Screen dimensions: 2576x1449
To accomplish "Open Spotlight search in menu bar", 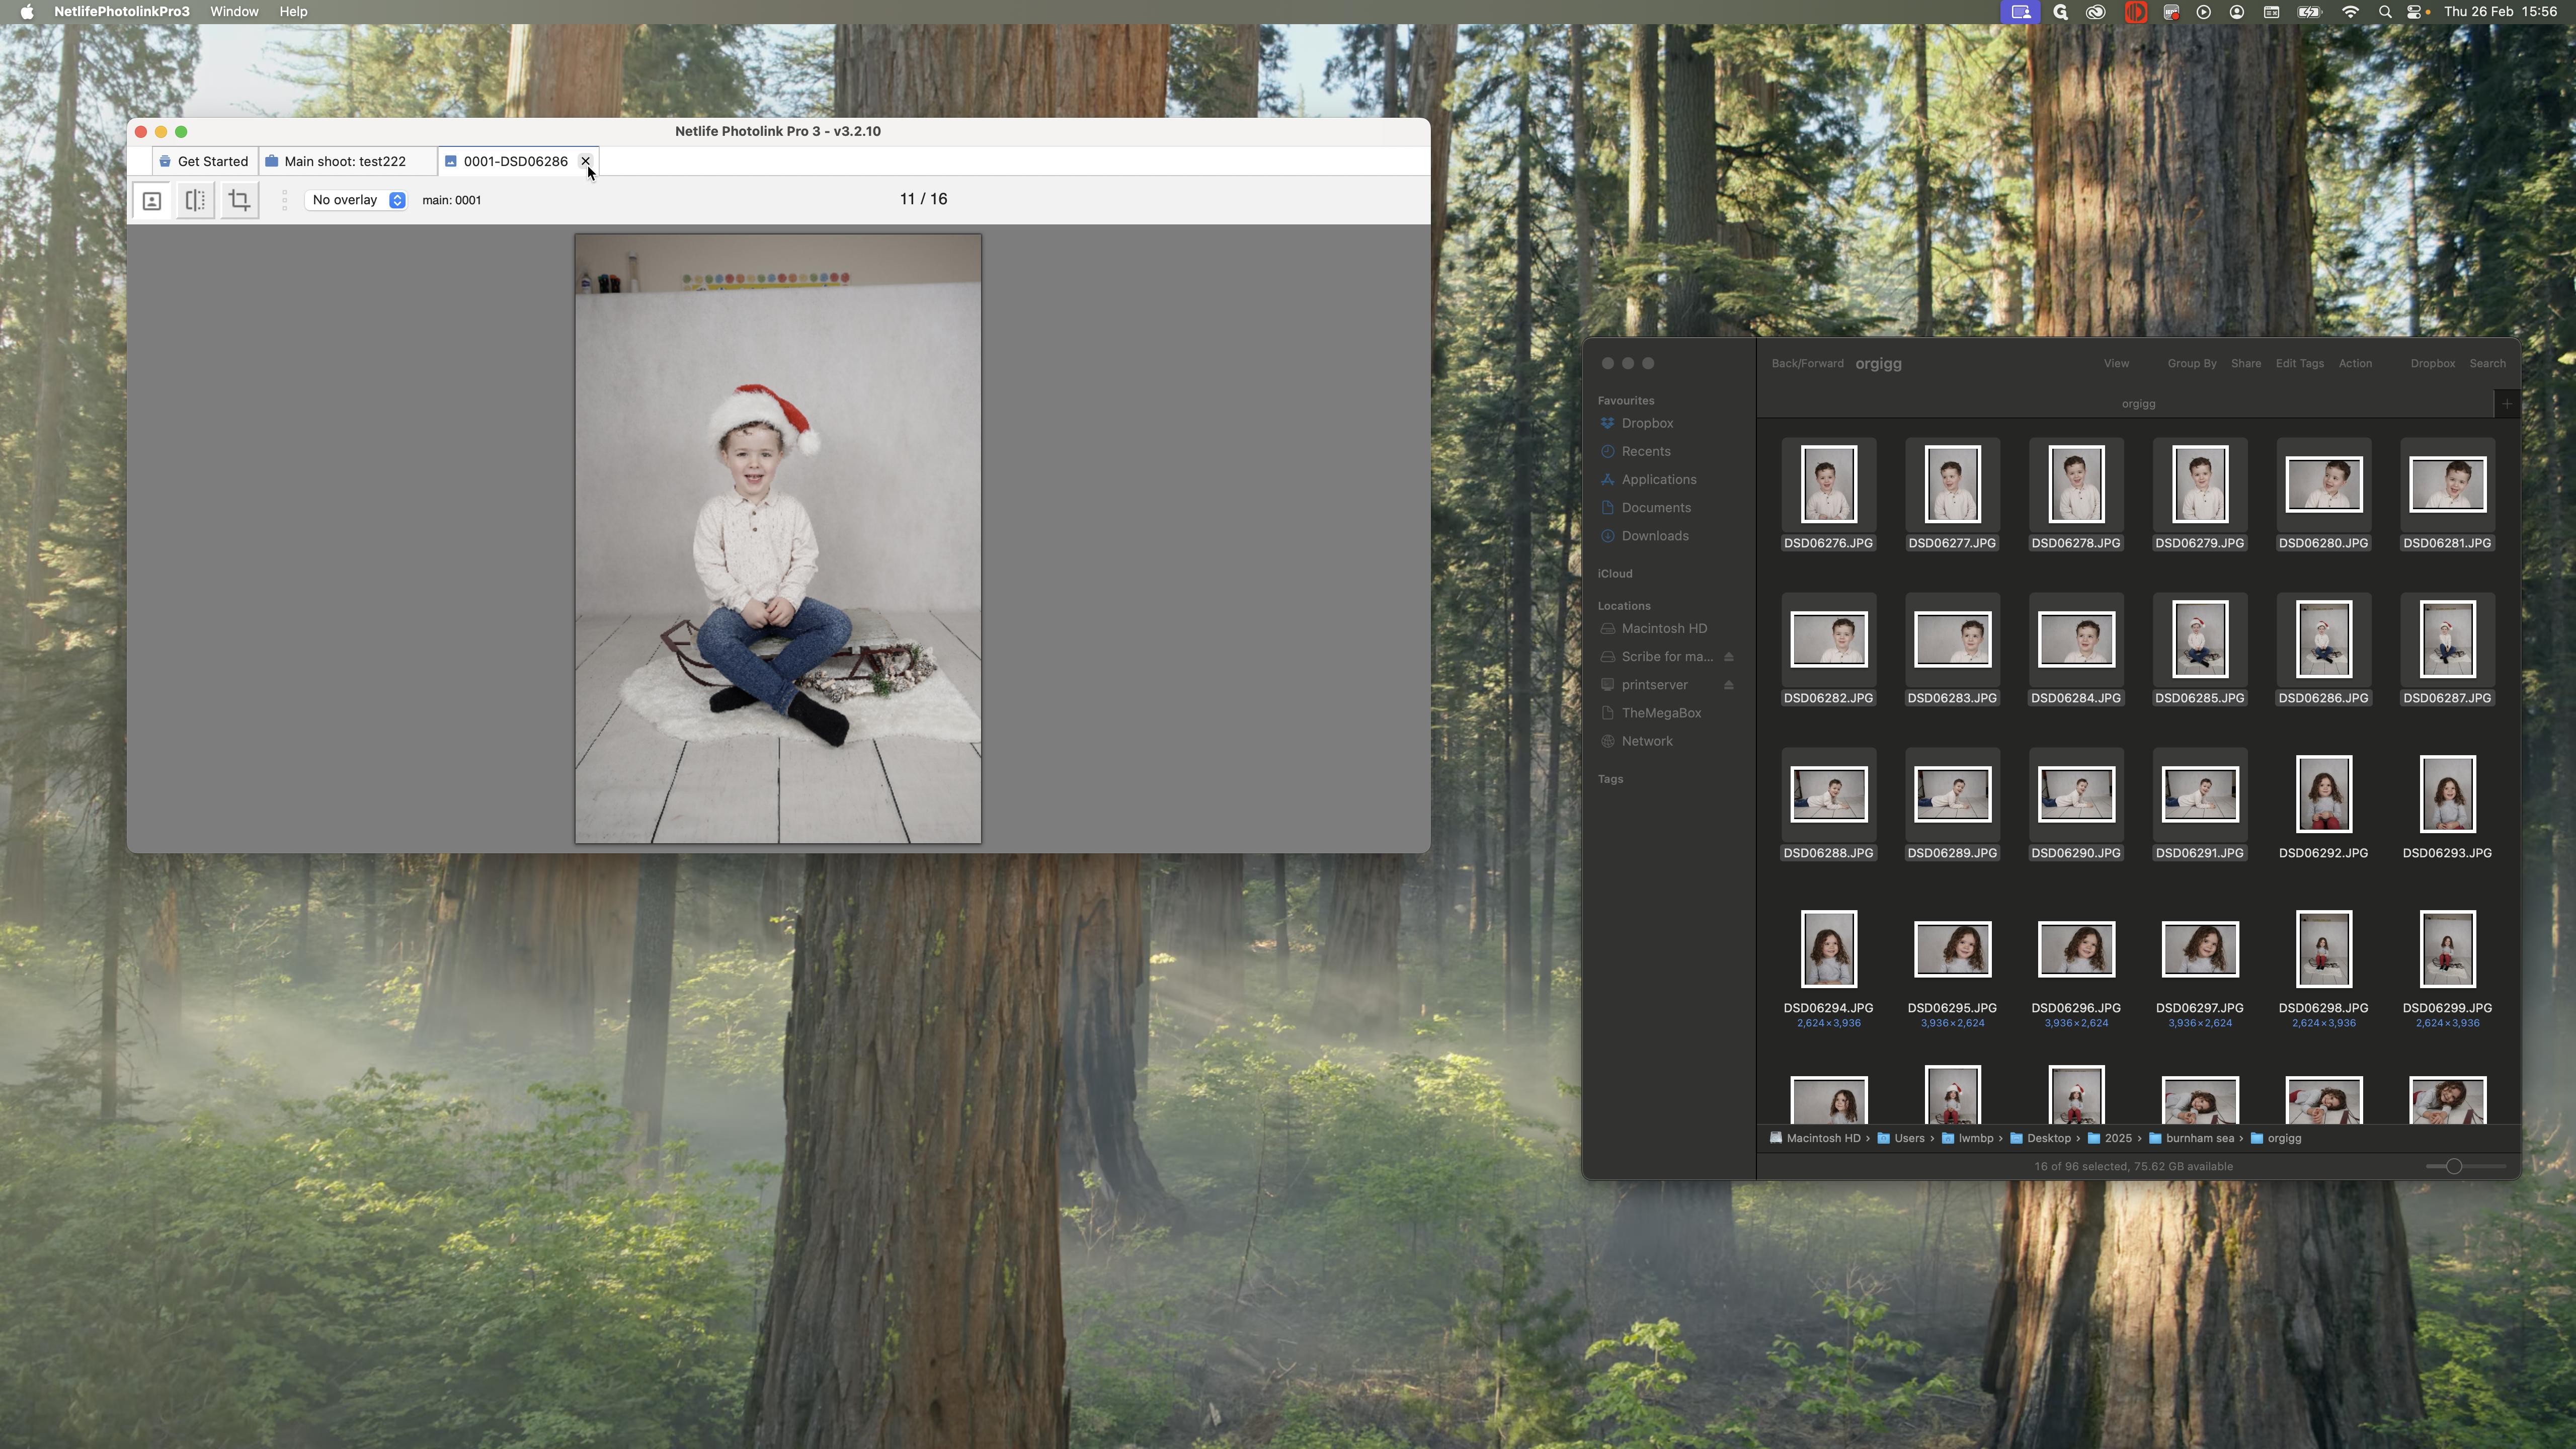I will [x=2385, y=12].
